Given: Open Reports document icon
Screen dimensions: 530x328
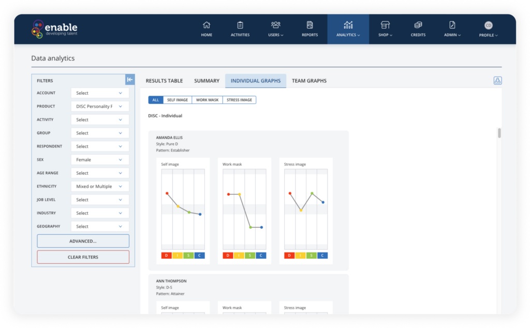Looking at the screenshot, I should [310, 25].
